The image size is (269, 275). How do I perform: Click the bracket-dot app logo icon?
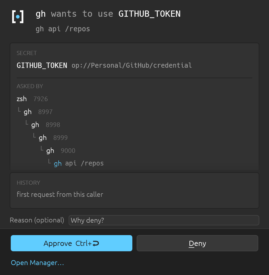(18, 17)
